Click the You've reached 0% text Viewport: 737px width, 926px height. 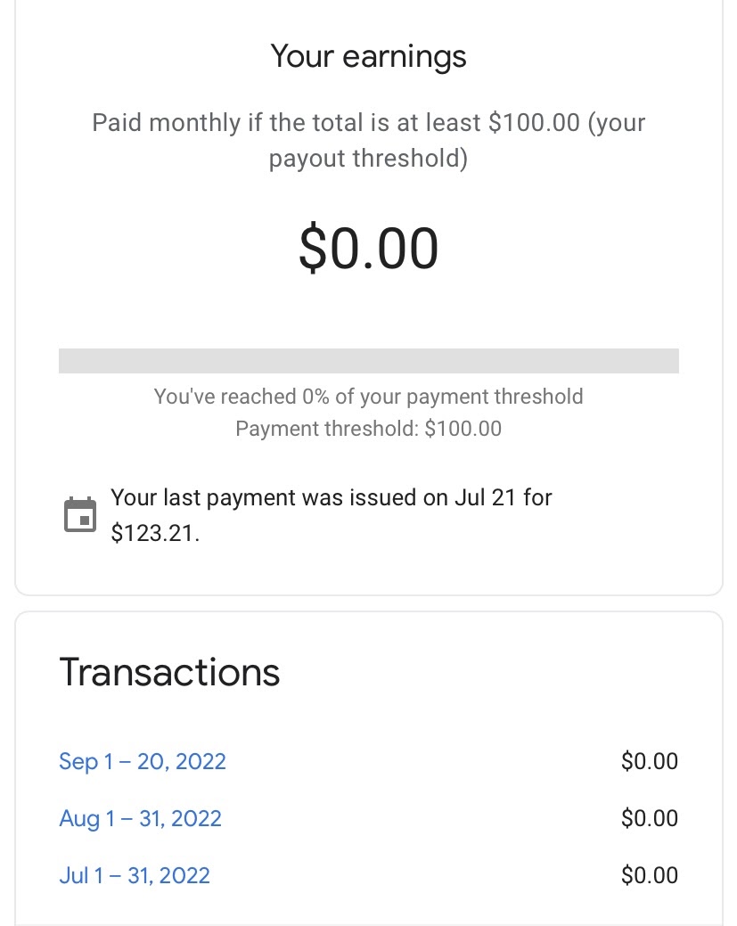pyautogui.click(x=369, y=397)
